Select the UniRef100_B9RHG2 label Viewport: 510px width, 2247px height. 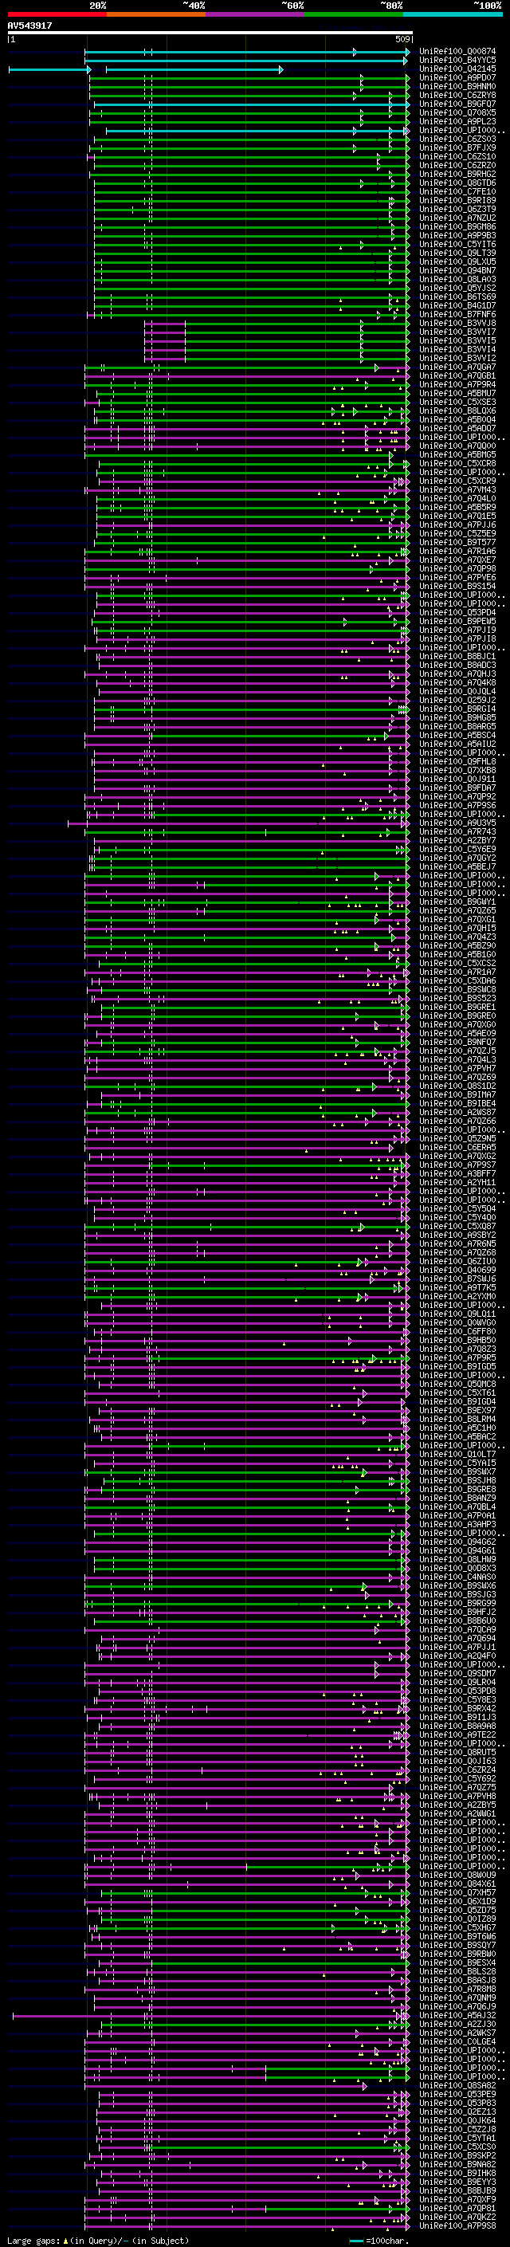(x=457, y=175)
